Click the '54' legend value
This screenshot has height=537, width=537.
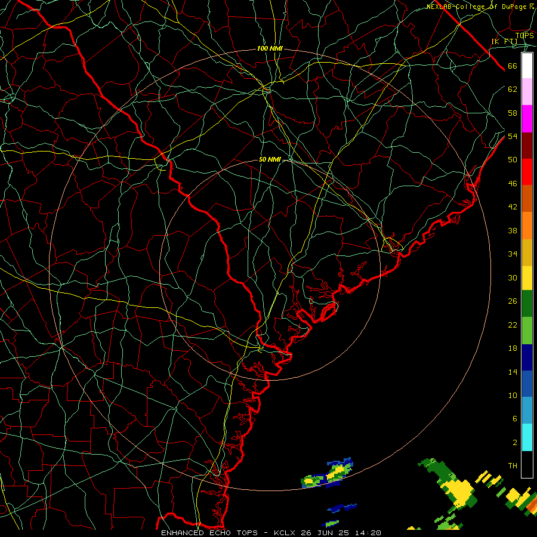point(513,136)
